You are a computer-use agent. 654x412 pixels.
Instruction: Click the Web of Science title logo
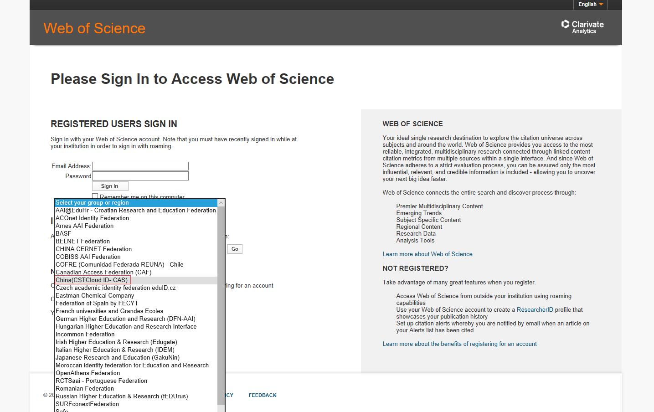[x=94, y=28]
